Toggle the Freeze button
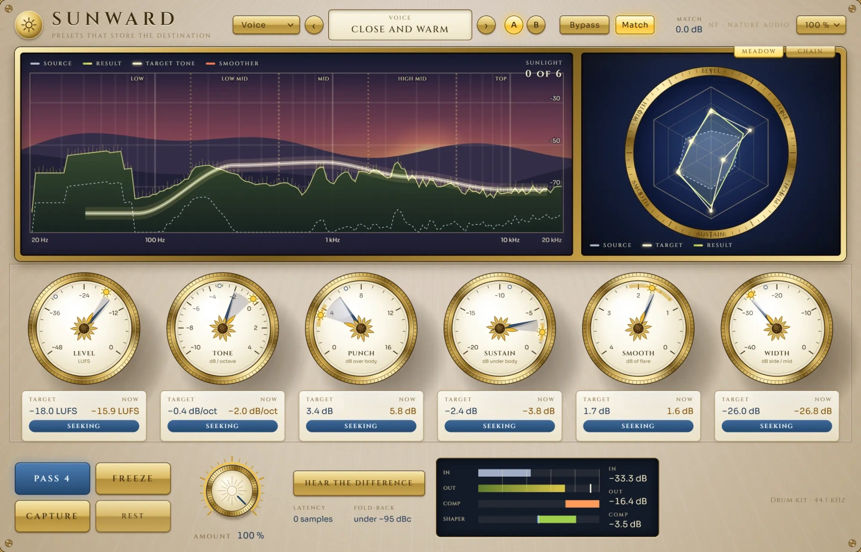The image size is (861, 552). point(133,478)
